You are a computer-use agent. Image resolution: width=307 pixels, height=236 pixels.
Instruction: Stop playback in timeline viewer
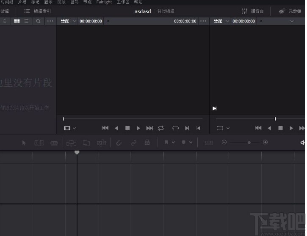click(280, 128)
